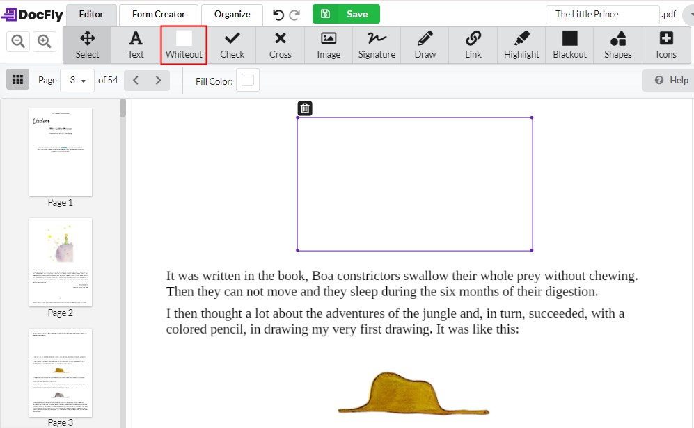694x428 pixels.
Task: Select the Whiteout tool
Action: [x=184, y=45]
